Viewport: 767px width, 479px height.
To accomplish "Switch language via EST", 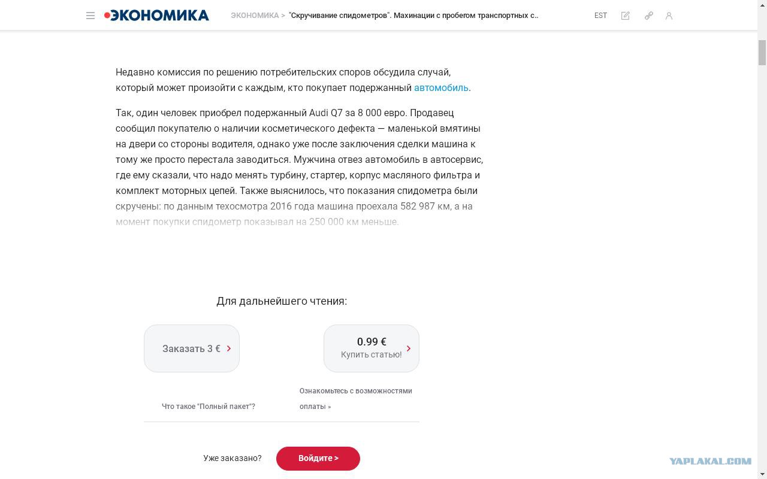I will pyautogui.click(x=600, y=16).
